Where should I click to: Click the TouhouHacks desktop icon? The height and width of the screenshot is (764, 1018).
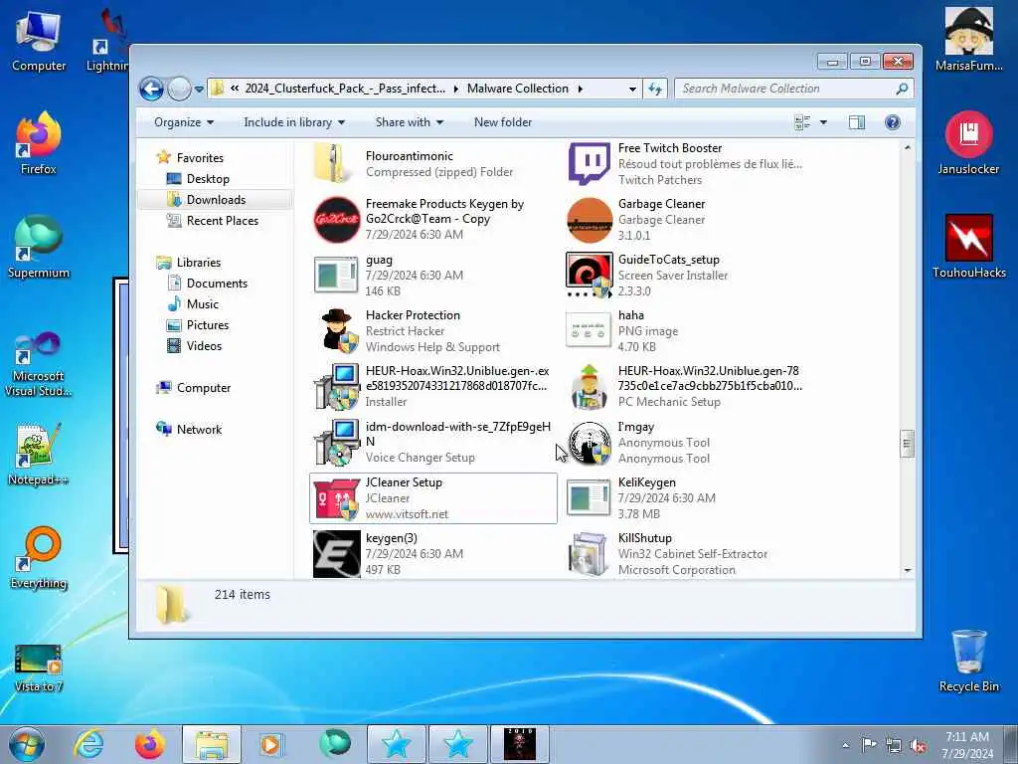[968, 247]
